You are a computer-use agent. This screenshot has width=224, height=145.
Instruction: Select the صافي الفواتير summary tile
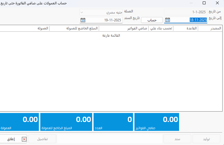(x=157, y=122)
